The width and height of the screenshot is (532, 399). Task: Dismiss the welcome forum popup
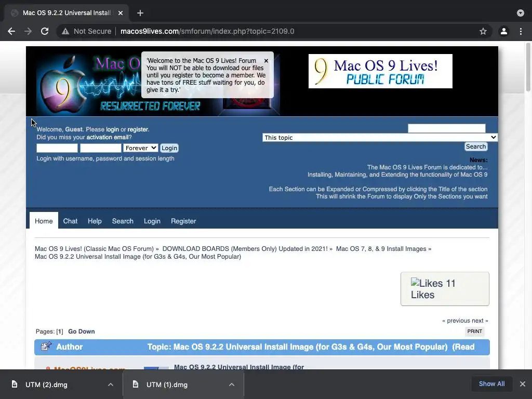tap(266, 61)
